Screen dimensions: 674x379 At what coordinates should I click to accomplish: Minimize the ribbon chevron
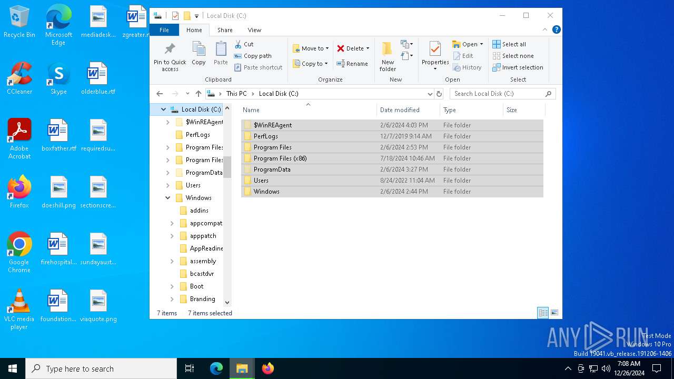click(545, 29)
